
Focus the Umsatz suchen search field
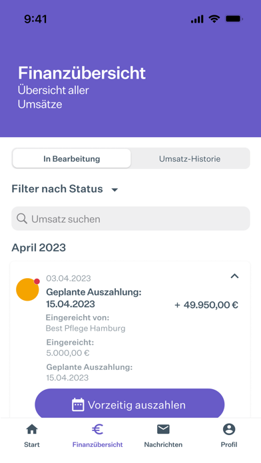click(130, 218)
